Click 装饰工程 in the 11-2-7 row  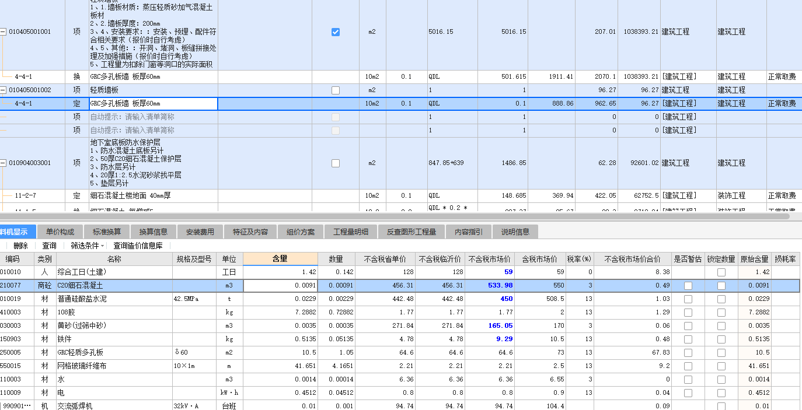tap(731, 196)
